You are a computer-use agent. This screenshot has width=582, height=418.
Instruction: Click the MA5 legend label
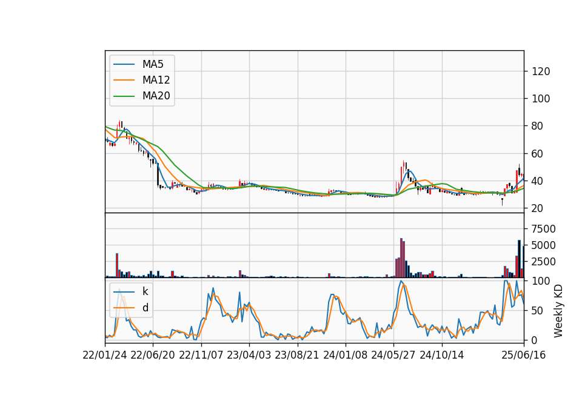click(x=153, y=64)
